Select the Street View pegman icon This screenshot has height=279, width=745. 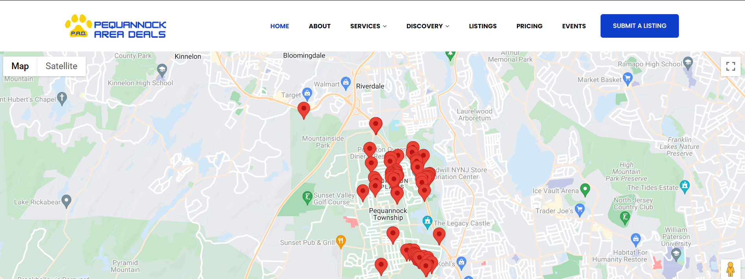coord(730,269)
